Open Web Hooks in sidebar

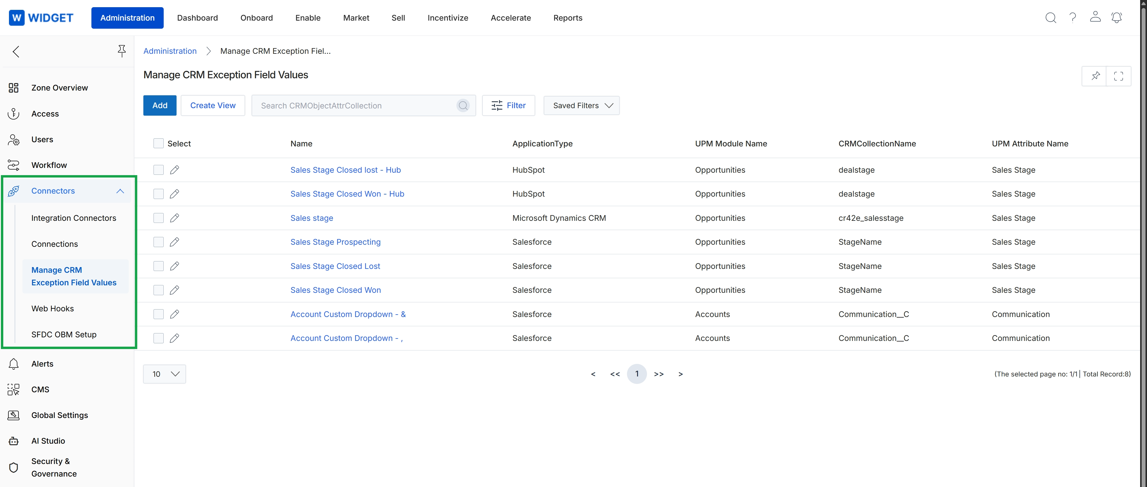[x=53, y=309]
